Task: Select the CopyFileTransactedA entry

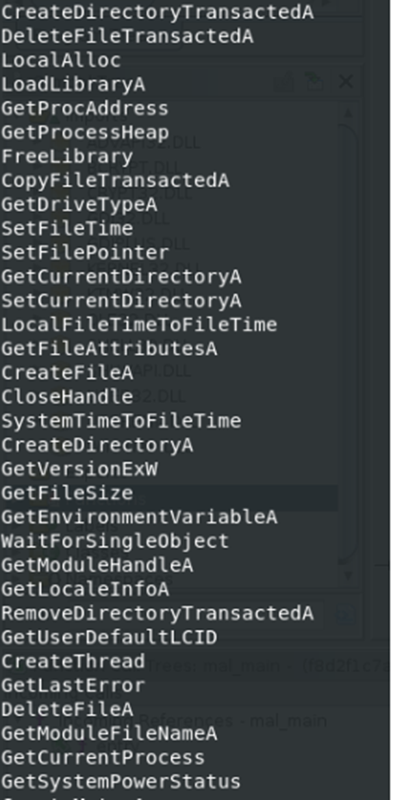Action: 115,181
